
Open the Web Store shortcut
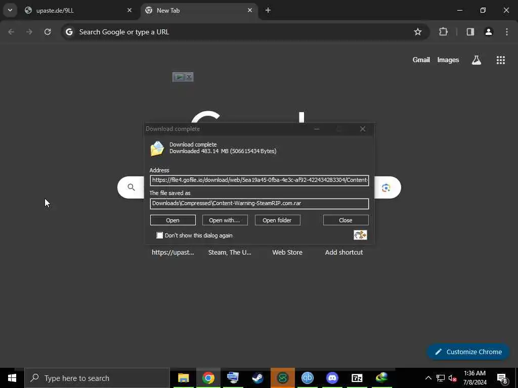click(287, 253)
